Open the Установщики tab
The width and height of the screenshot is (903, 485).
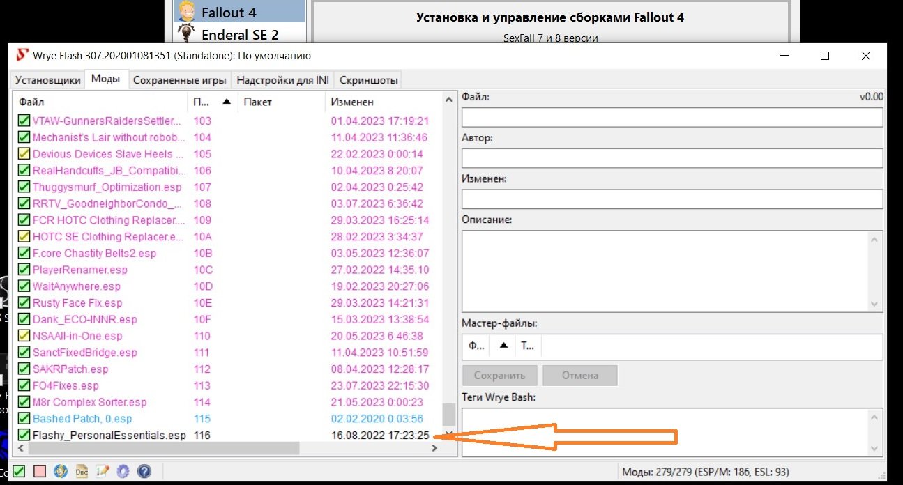[x=48, y=80]
